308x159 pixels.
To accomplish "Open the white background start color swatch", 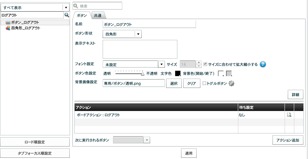I will click(x=221, y=73).
